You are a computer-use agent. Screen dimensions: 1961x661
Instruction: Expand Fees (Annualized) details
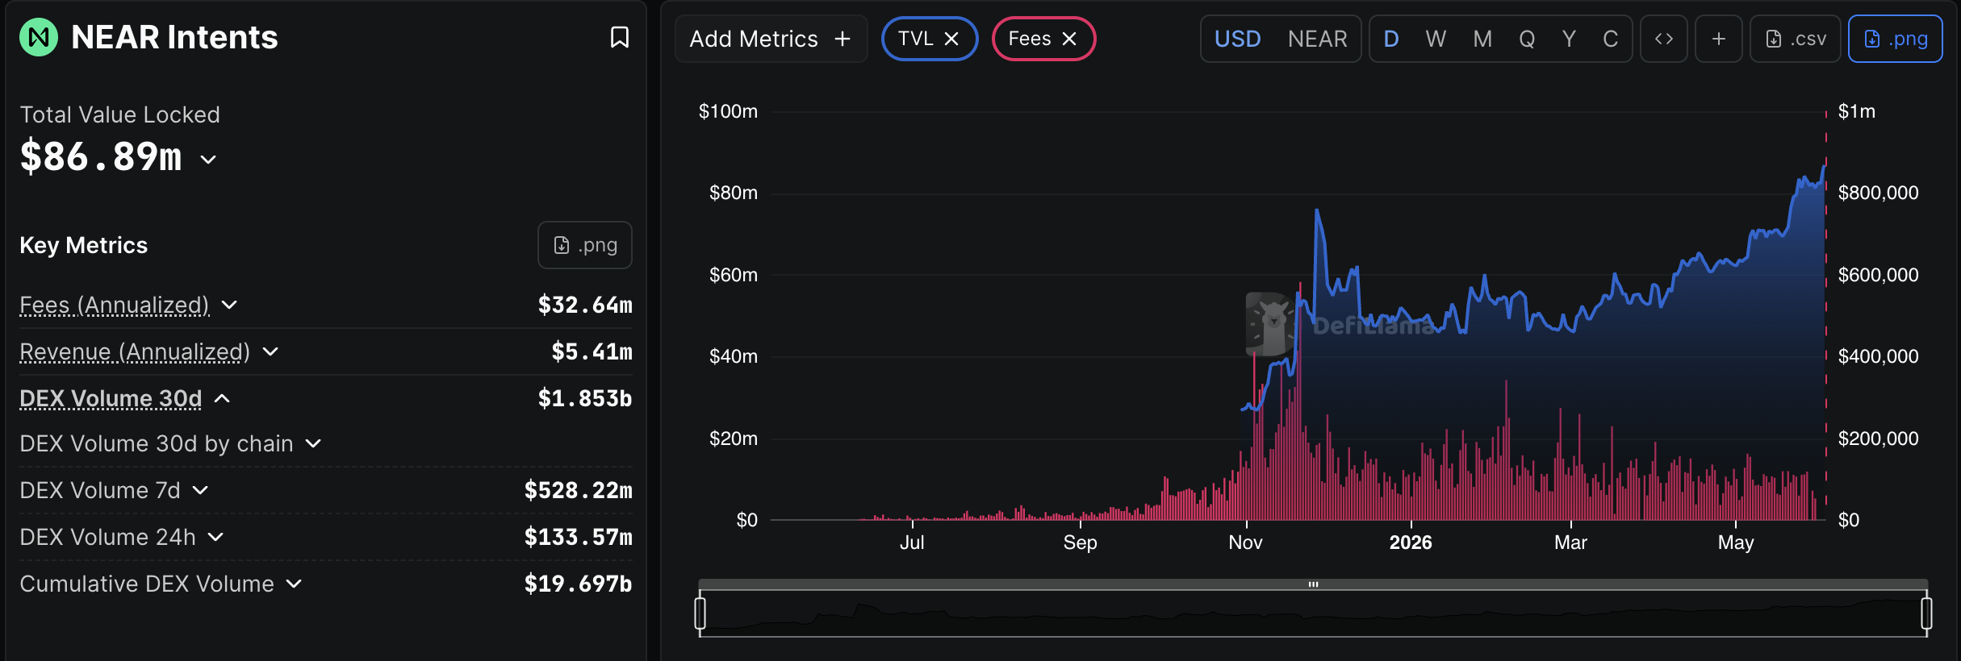tap(229, 305)
